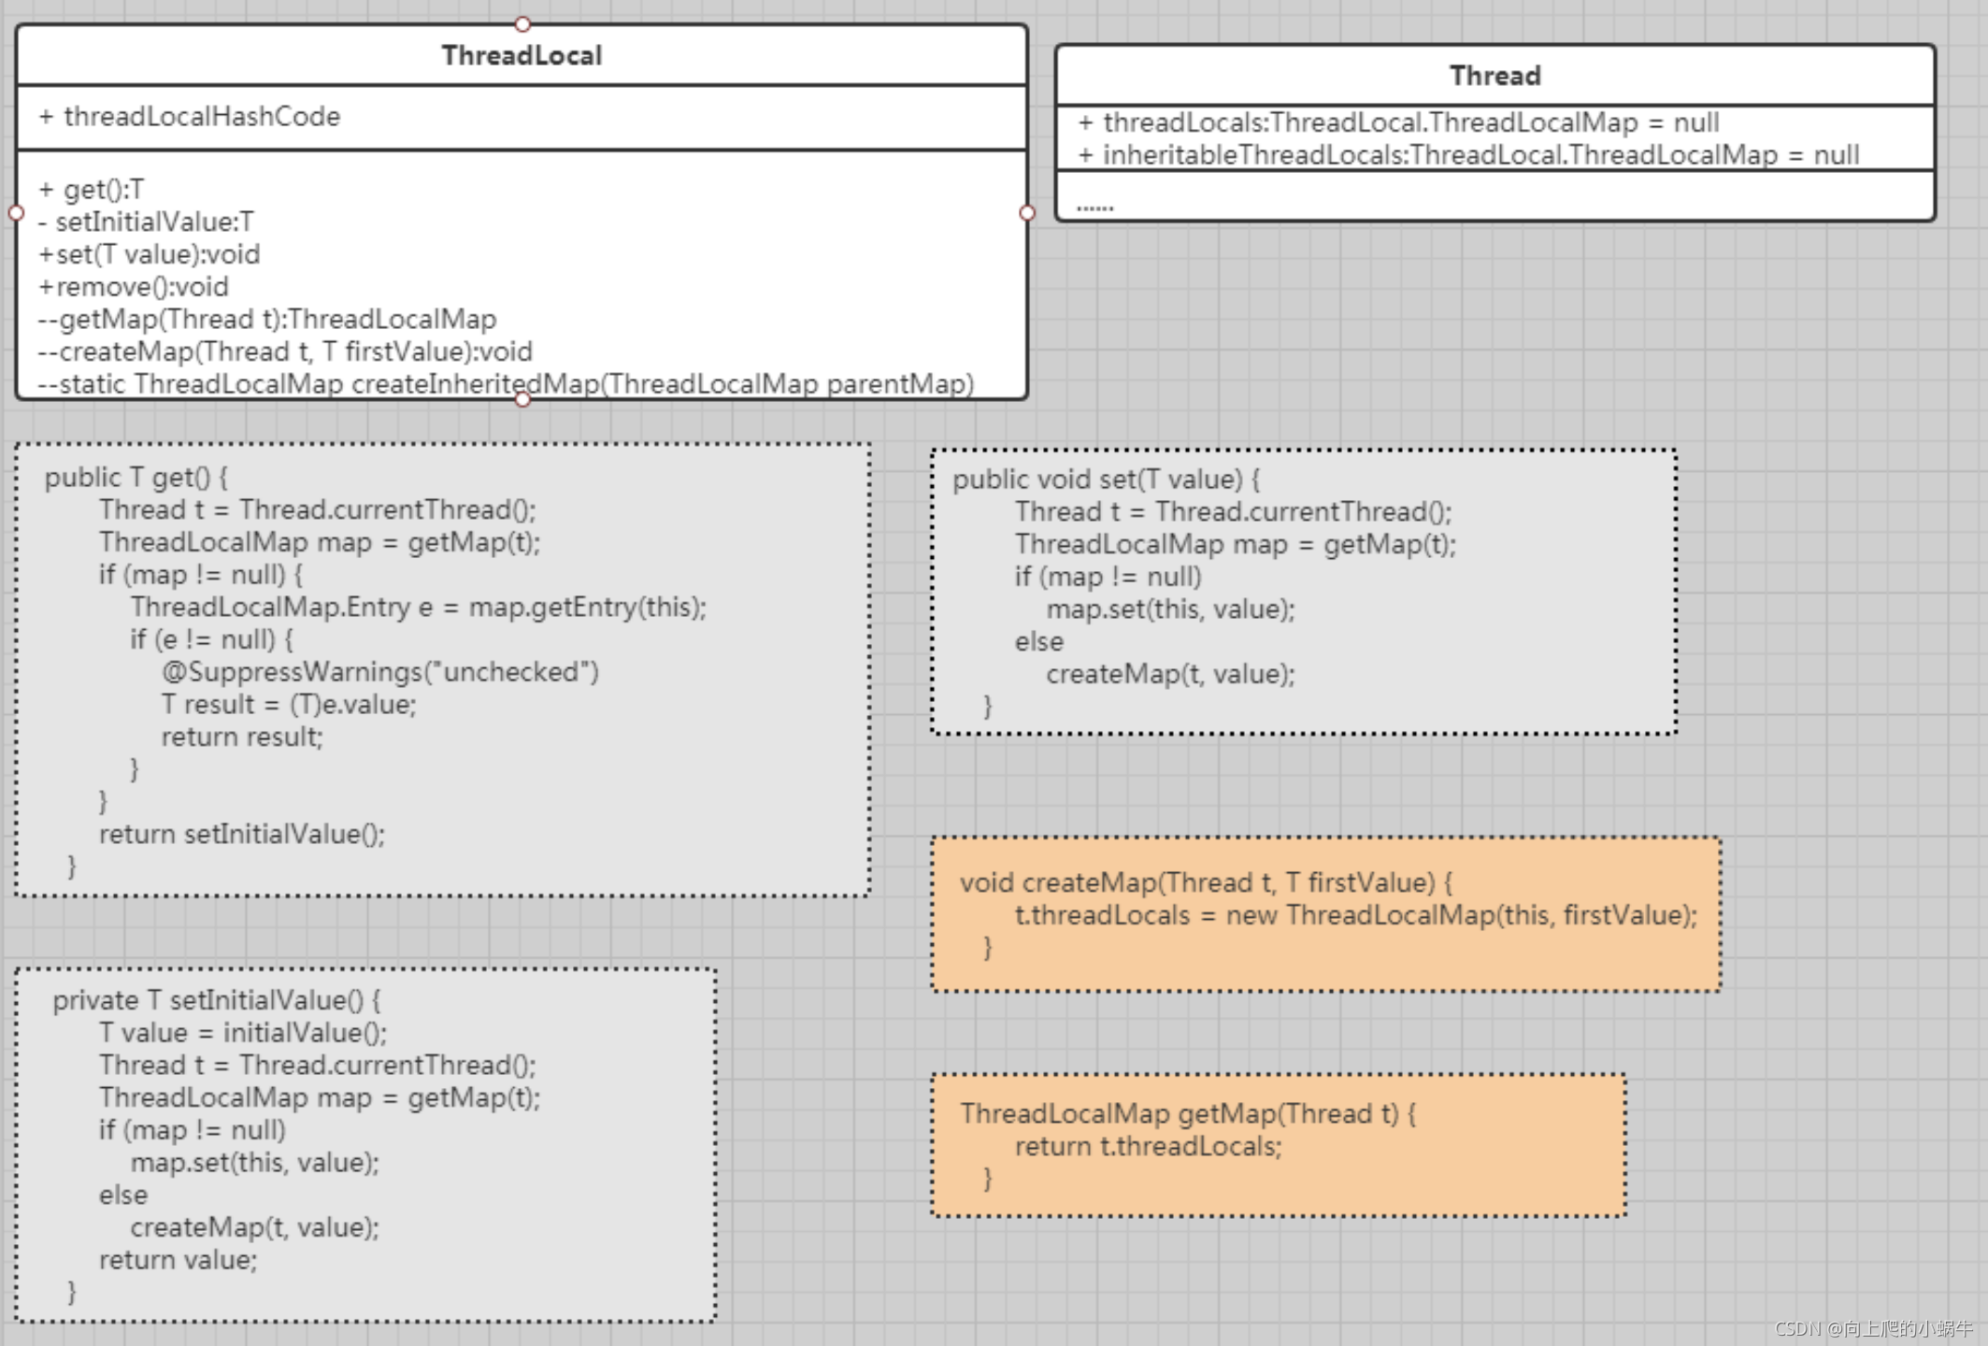Click '@SuppressWarnings("unchecked")' annotation line

(380, 672)
